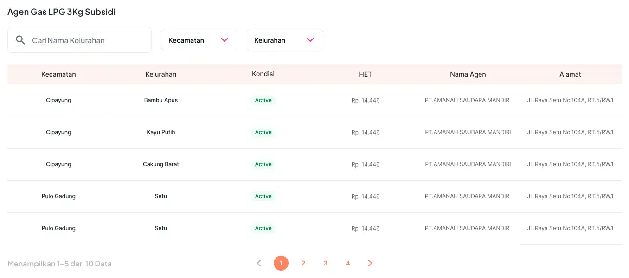Click the Kondisi column header
The image size is (629, 278).
(263, 74)
